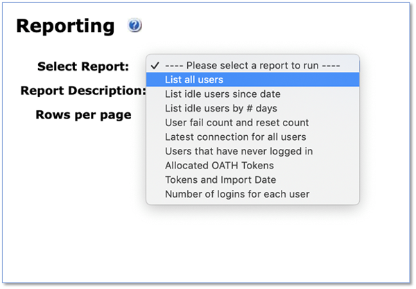Choose 'List all users' report
416x289 pixels.
252,80
